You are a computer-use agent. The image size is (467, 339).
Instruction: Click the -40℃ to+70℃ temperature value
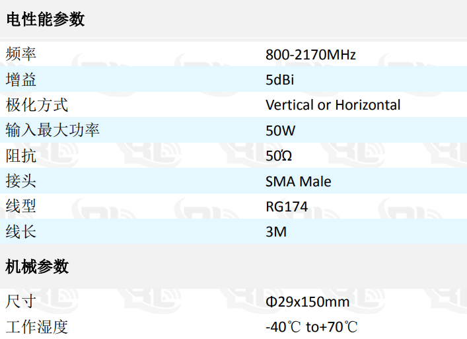(311, 327)
